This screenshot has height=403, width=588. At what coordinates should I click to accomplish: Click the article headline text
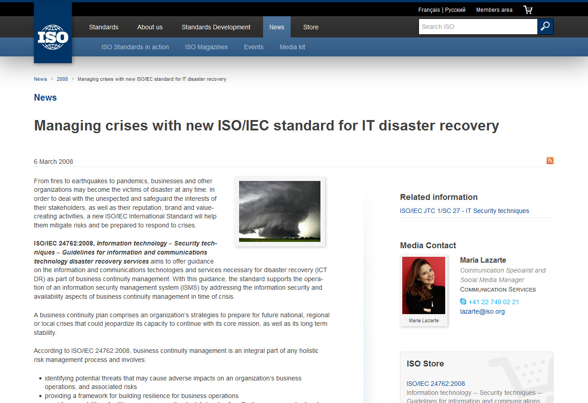(x=267, y=125)
